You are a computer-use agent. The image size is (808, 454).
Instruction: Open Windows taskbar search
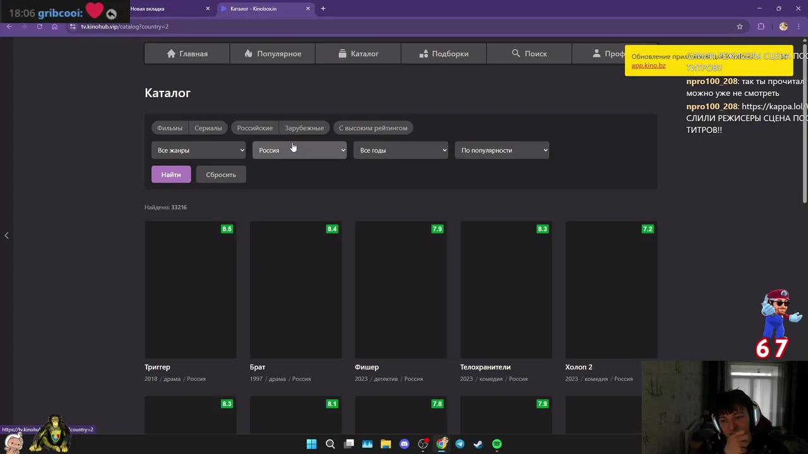coord(330,444)
